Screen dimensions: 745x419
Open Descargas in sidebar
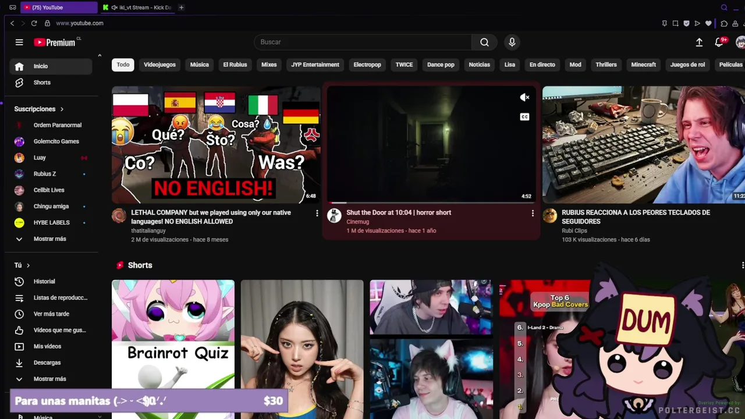pos(51,363)
